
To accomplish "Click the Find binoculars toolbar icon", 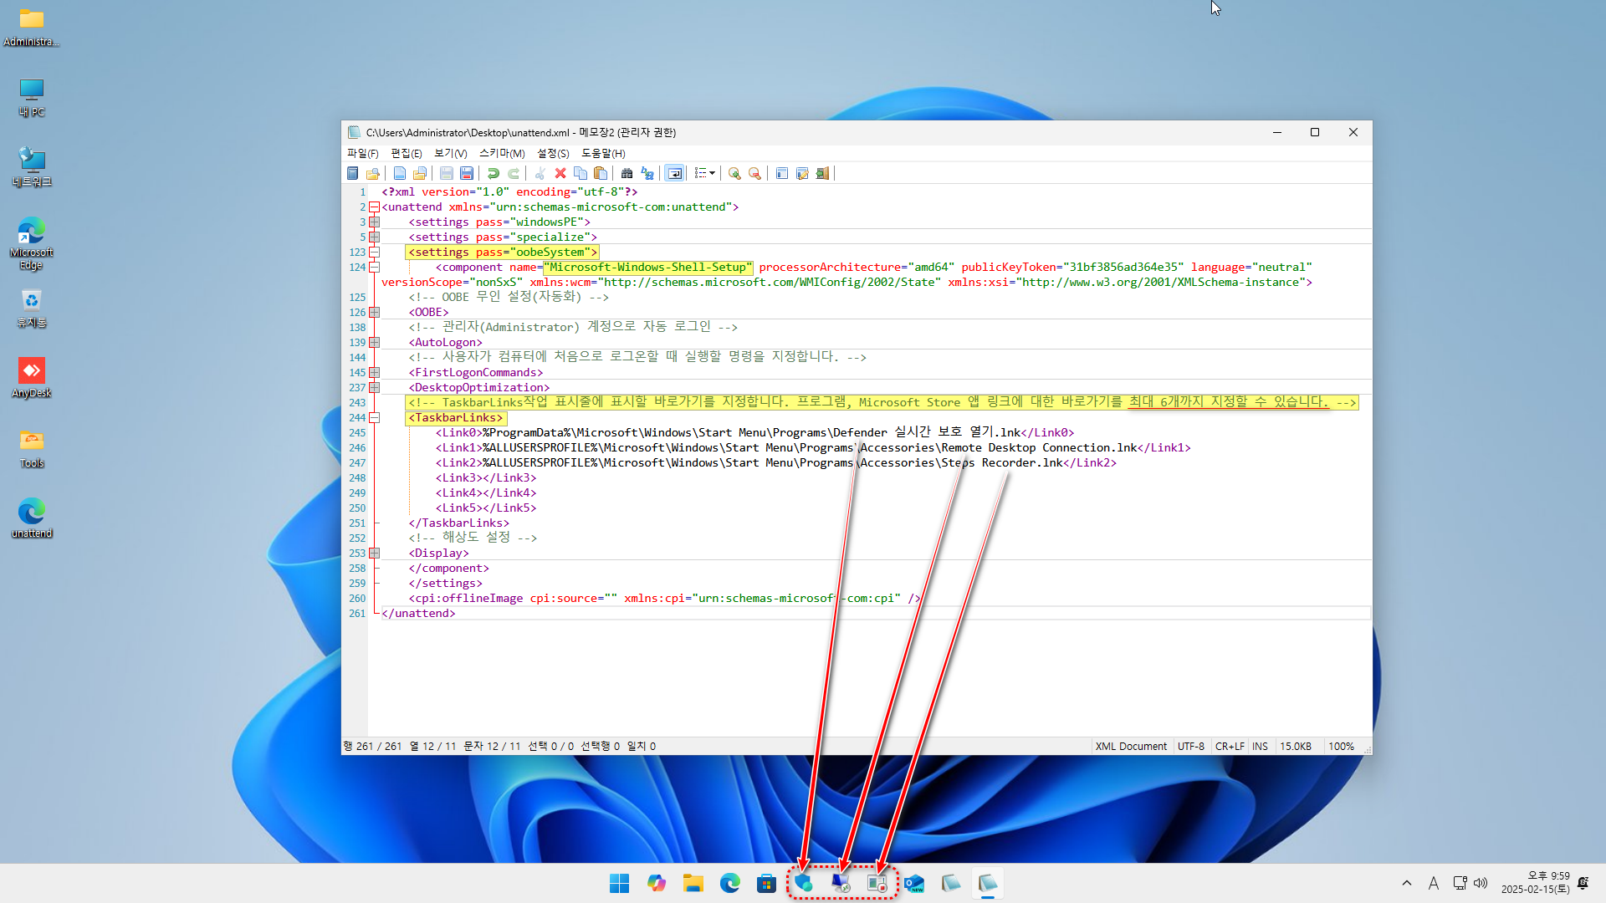I will pos(627,173).
